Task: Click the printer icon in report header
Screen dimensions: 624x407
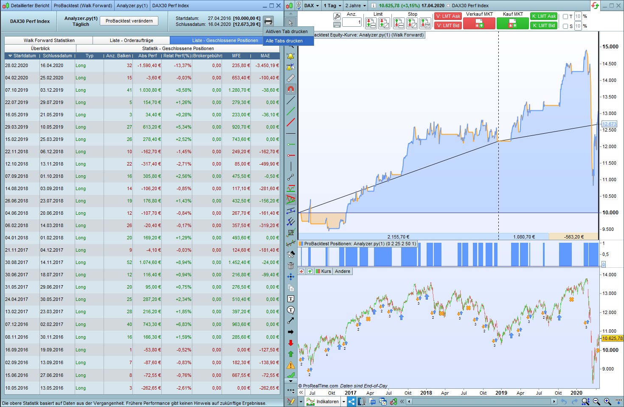Action: click(268, 21)
